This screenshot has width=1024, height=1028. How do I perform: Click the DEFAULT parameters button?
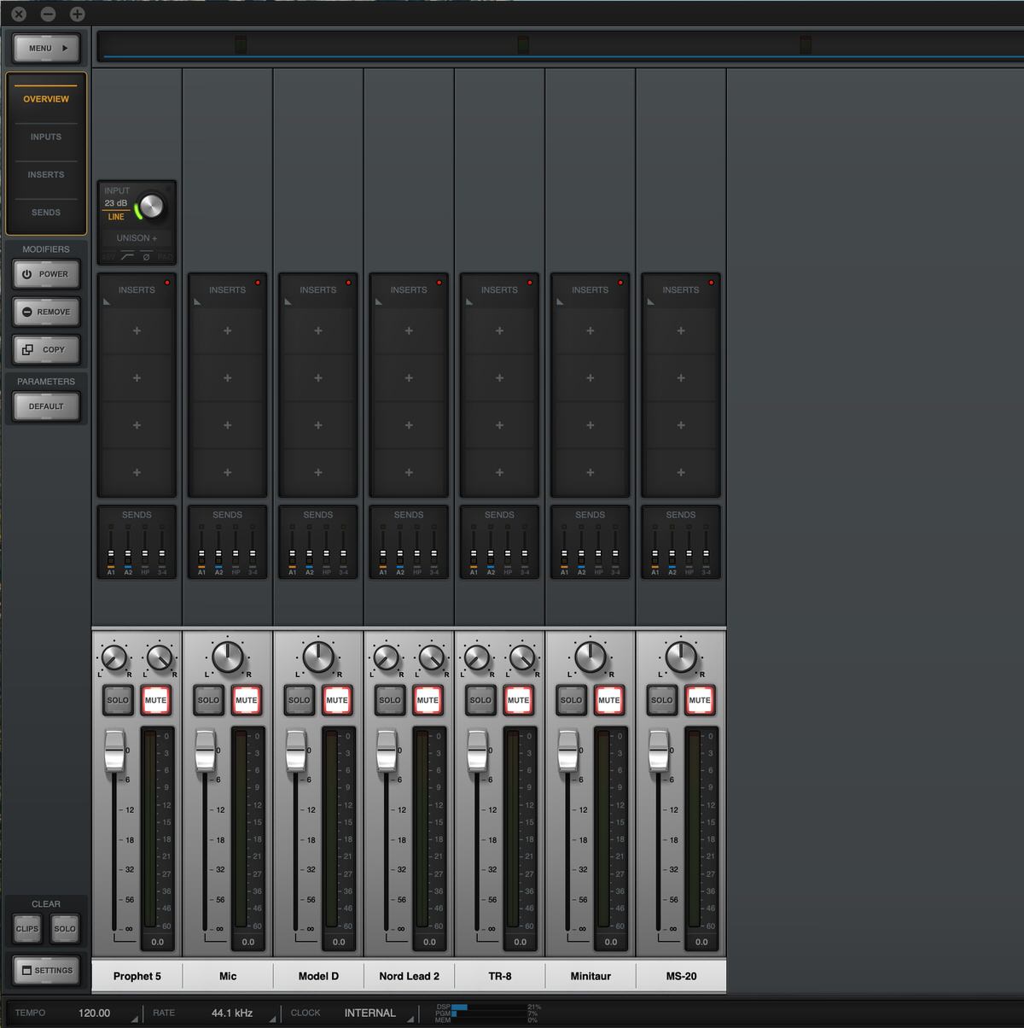tap(46, 406)
